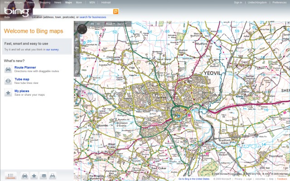The height and width of the screenshot is (181, 290).
Task: Open the Aerial view dropdown
Action: coord(122,24)
